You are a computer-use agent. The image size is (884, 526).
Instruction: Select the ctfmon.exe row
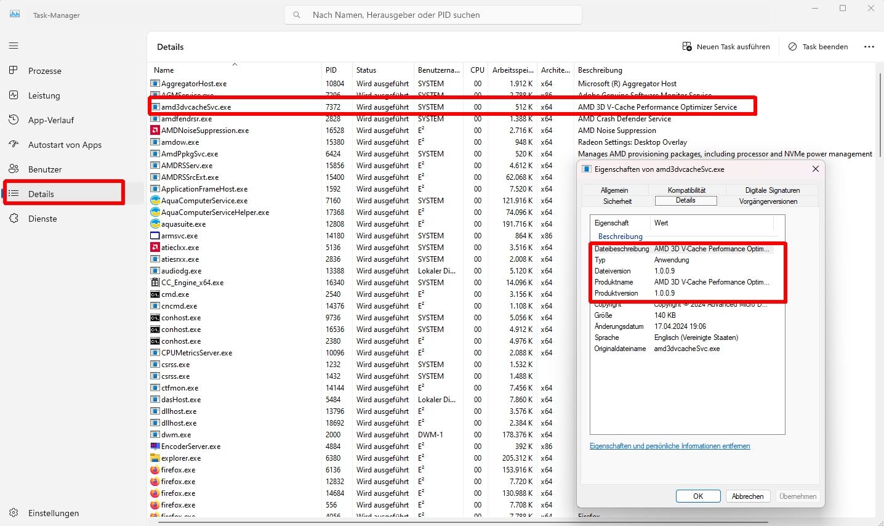pos(363,387)
